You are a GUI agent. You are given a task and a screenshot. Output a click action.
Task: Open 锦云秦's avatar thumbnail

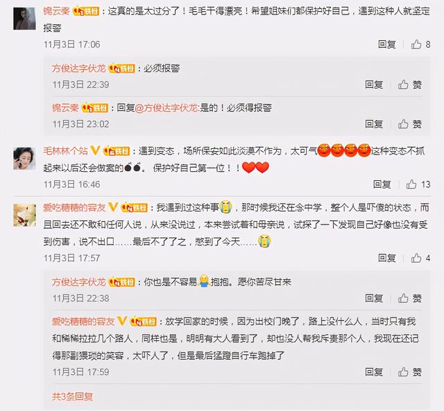(25, 19)
